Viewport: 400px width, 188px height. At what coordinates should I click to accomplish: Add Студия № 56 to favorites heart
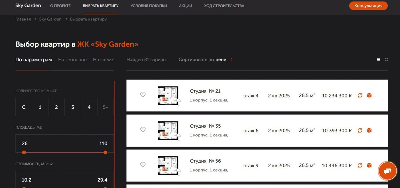point(143,165)
